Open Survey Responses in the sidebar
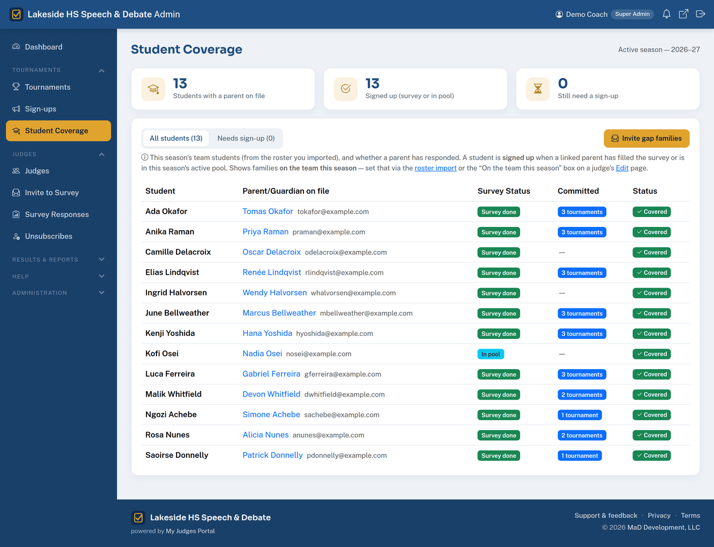714x547 pixels. pos(58,215)
